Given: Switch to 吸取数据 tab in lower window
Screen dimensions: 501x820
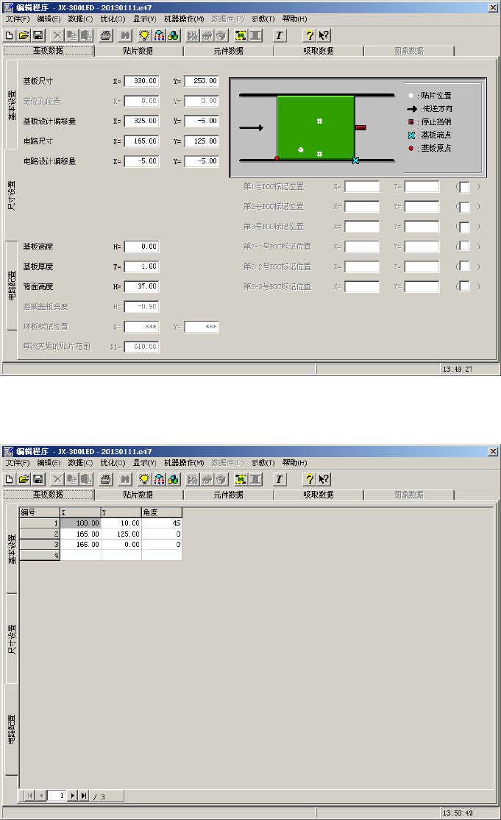Looking at the screenshot, I should tap(318, 495).
